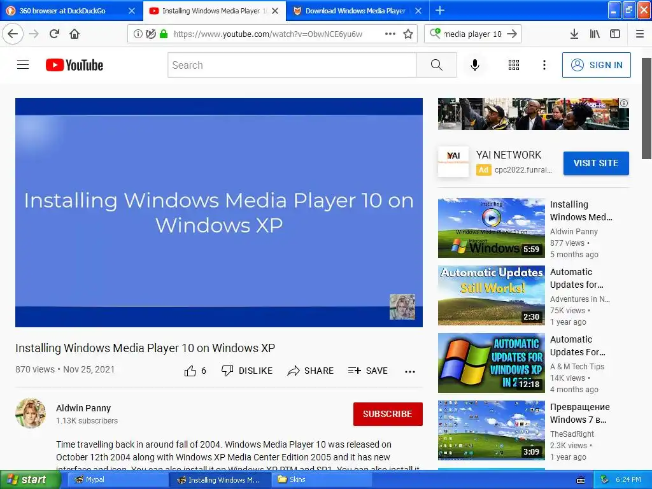652x489 pixels.
Task: Switch to the Mypal taskbar item
Action: click(117, 480)
